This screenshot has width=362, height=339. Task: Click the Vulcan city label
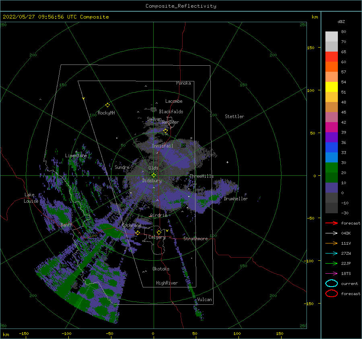[x=204, y=299]
